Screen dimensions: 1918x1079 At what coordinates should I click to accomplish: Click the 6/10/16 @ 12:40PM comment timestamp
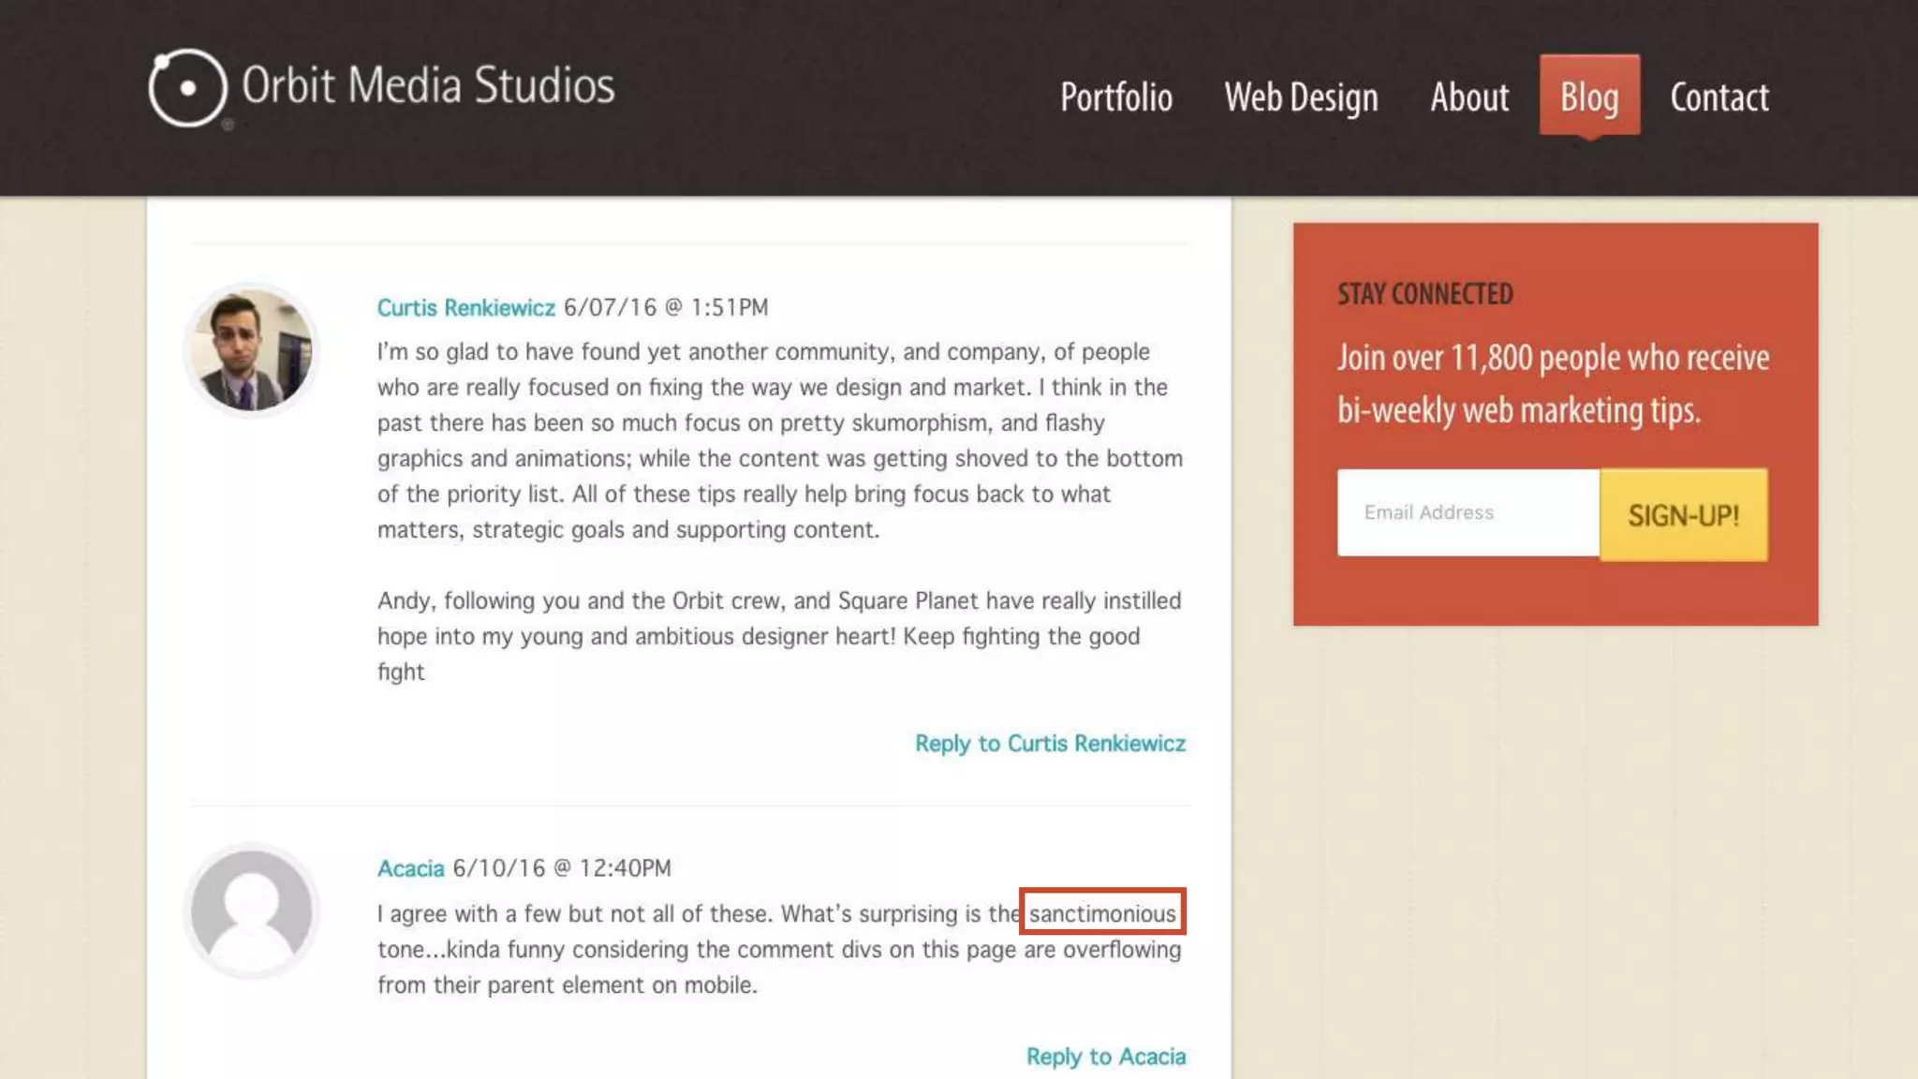(x=562, y=868)
